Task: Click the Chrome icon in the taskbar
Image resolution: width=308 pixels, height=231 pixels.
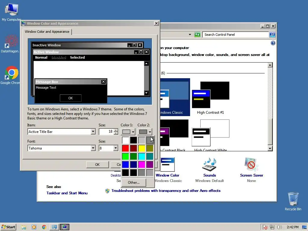Action: [44, 227]
